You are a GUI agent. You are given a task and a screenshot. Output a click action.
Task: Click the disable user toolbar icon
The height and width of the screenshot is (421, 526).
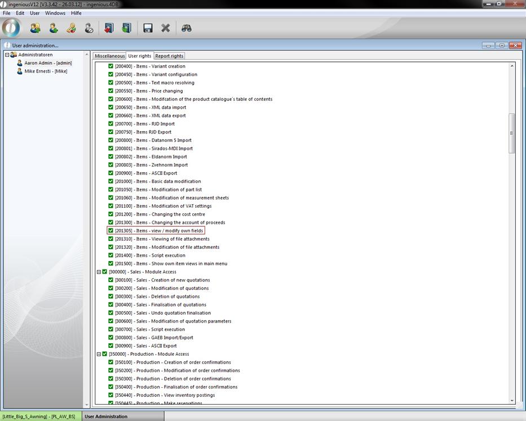tap(89, 28)
